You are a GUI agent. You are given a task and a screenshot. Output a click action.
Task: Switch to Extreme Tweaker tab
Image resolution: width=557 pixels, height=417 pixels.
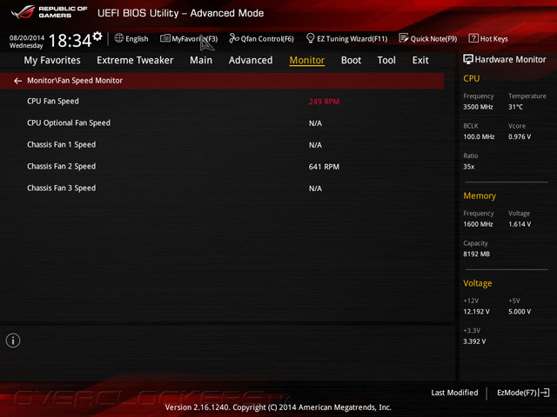pyautogui.click(x=135, y=60)
